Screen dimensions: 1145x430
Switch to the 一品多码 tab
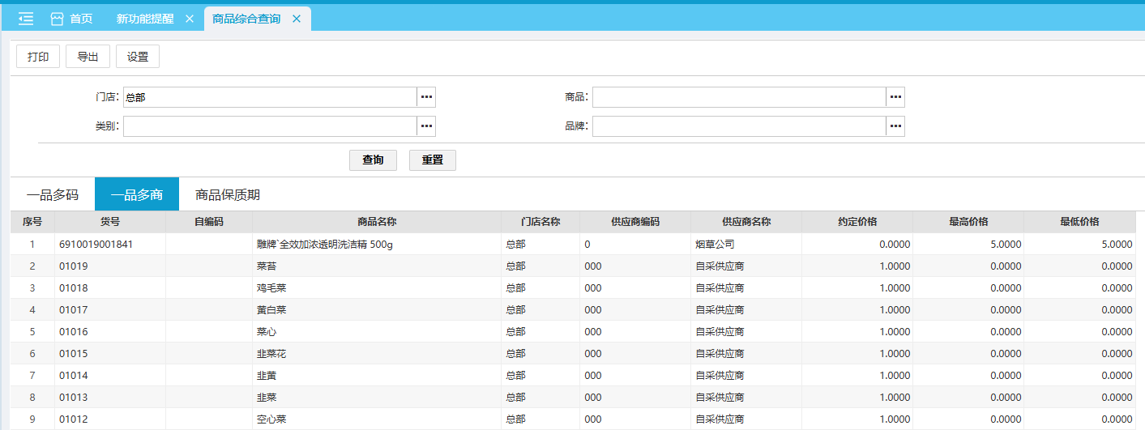click(x=53, y=195)
